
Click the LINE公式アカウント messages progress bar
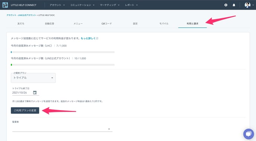click(63, 65)
